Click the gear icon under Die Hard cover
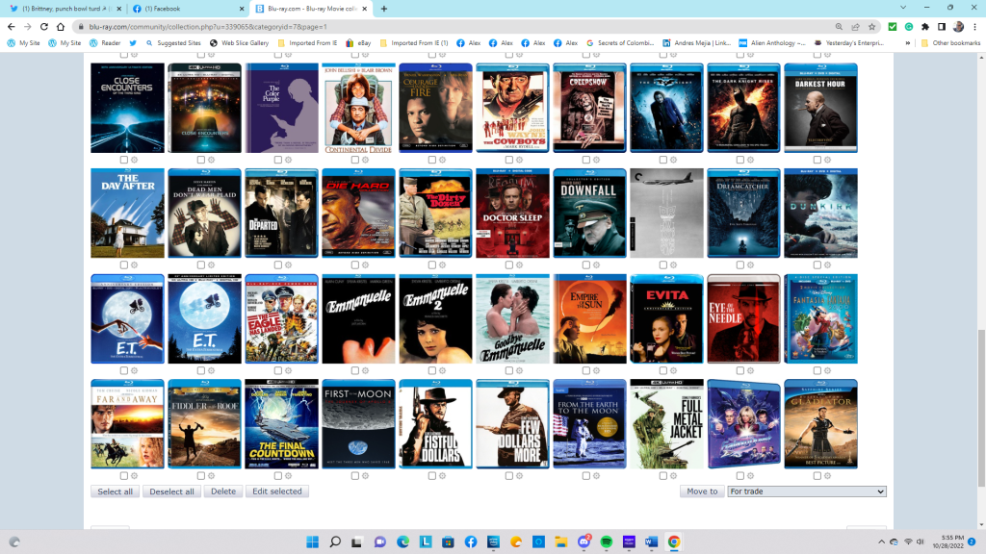The width and height of the screenshot is (986, 554). (365, 264)
